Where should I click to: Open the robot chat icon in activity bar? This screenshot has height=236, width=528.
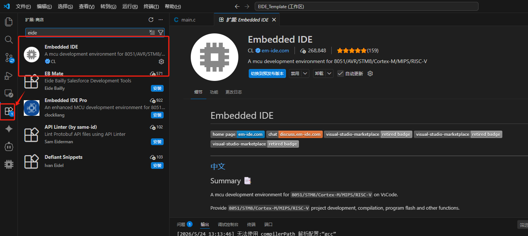pyautogui.click(x=9, y=147)
